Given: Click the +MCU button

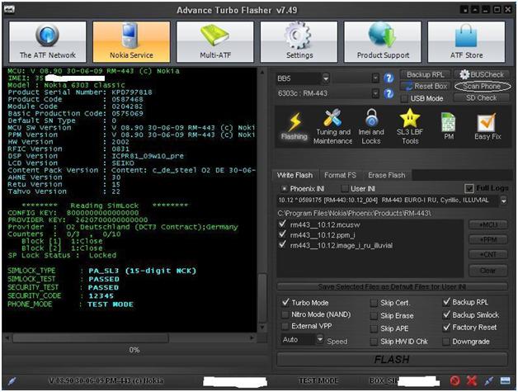Looking at the screenshot, I should pos(488,224).
